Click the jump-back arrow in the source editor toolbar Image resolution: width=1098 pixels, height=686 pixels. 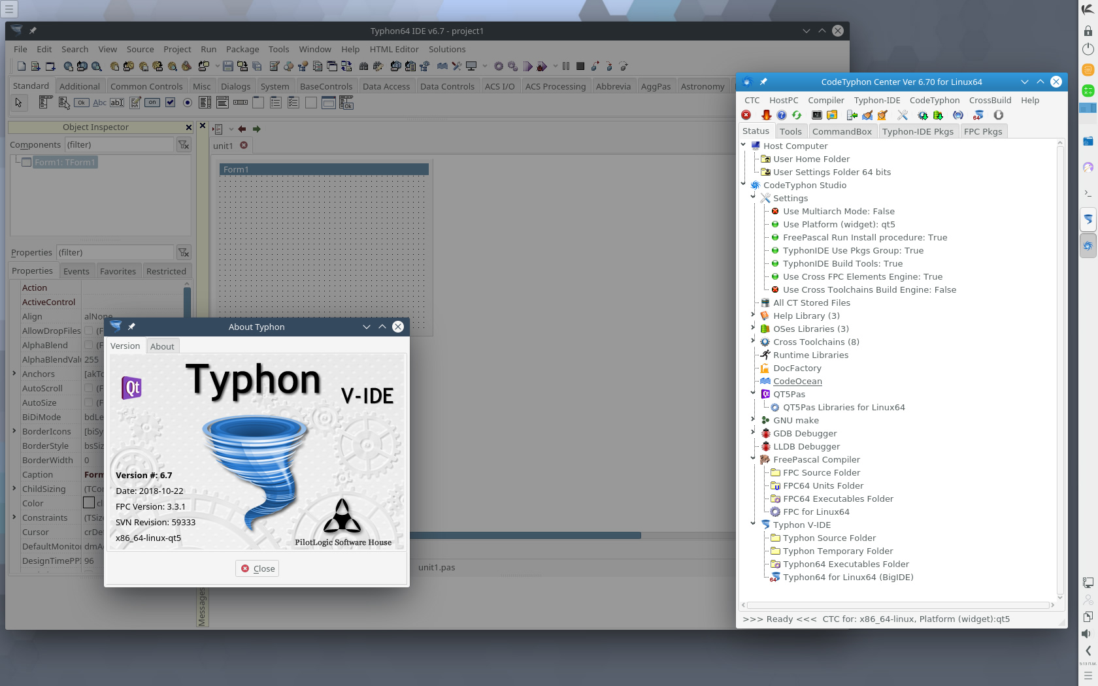point(242,129)
